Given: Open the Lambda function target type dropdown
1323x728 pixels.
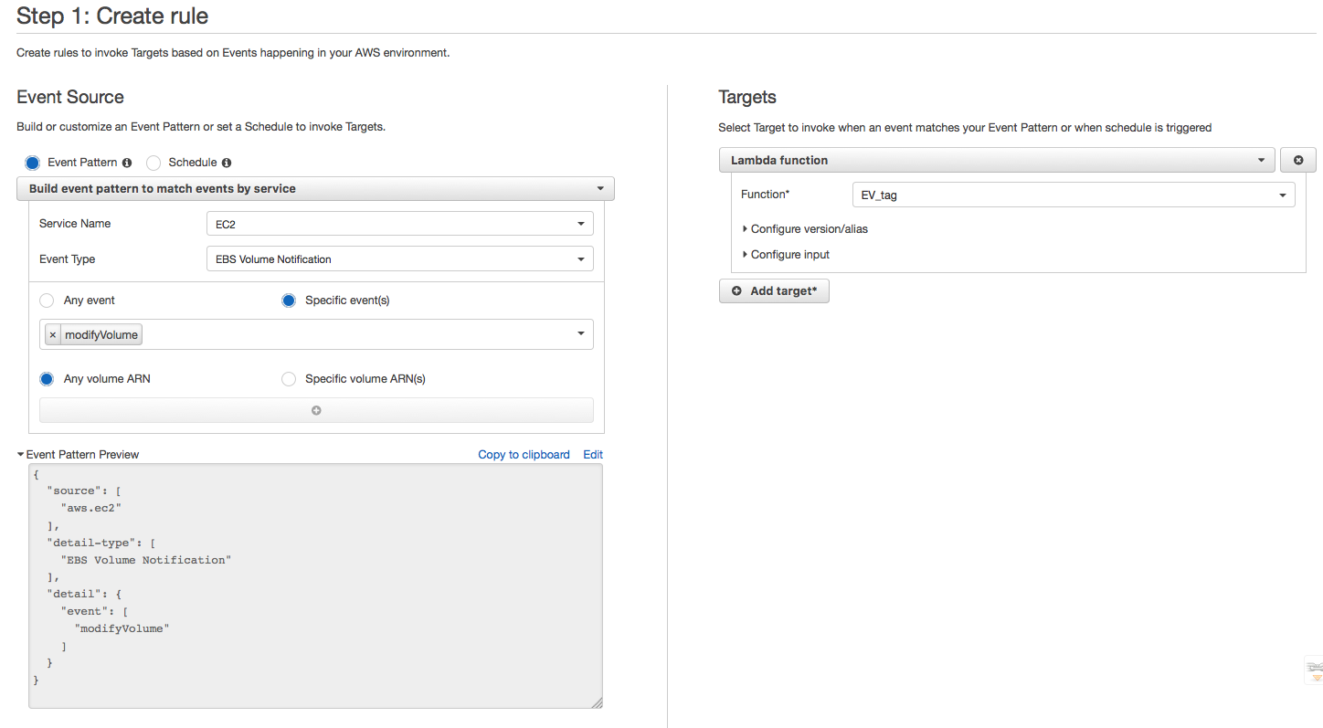Looking at the screenshot, I should (997, 160).
